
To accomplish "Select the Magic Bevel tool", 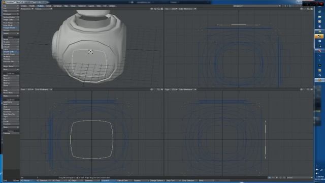I will [x=11, y=67].
